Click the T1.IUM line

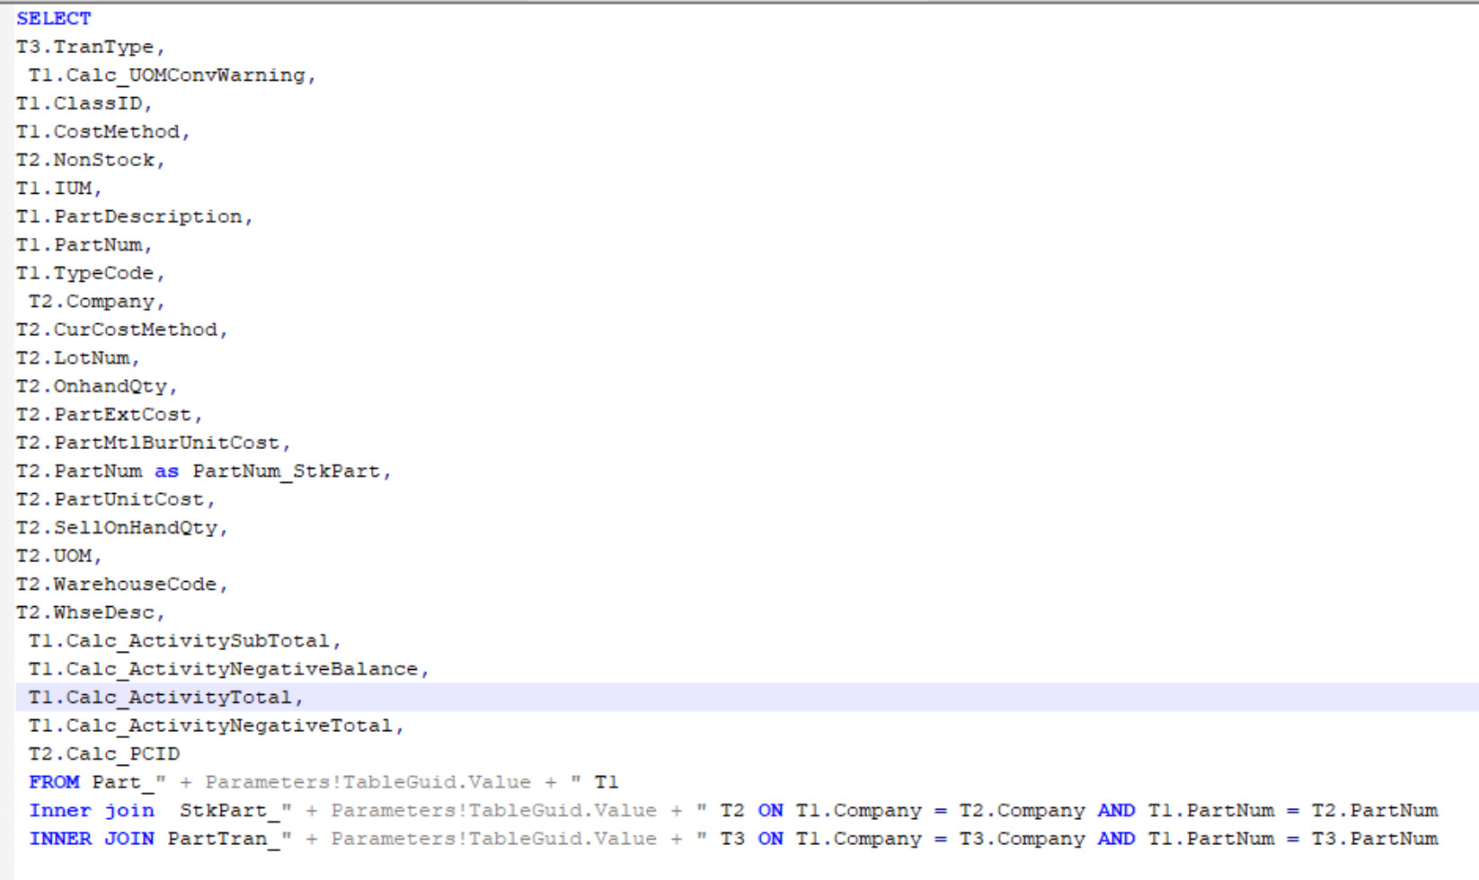point(59,189)
